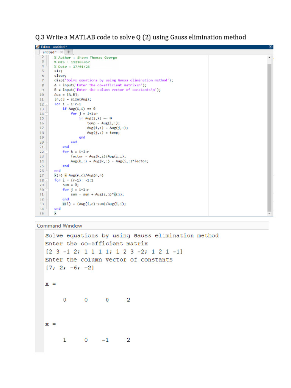The width and height of the screenshot is (291, 388).
Task: Place cursor on the x variable at line 35
Action: [55, 214]
